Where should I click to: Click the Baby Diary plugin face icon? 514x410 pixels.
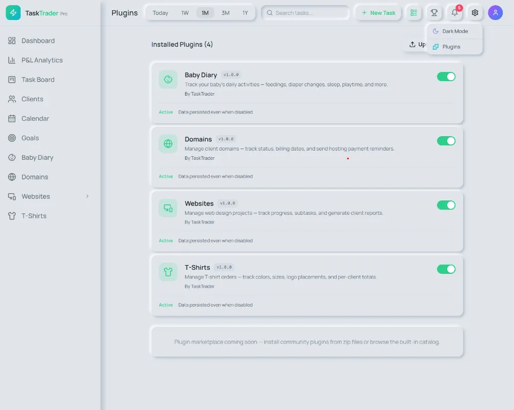(x=168, y=79)
